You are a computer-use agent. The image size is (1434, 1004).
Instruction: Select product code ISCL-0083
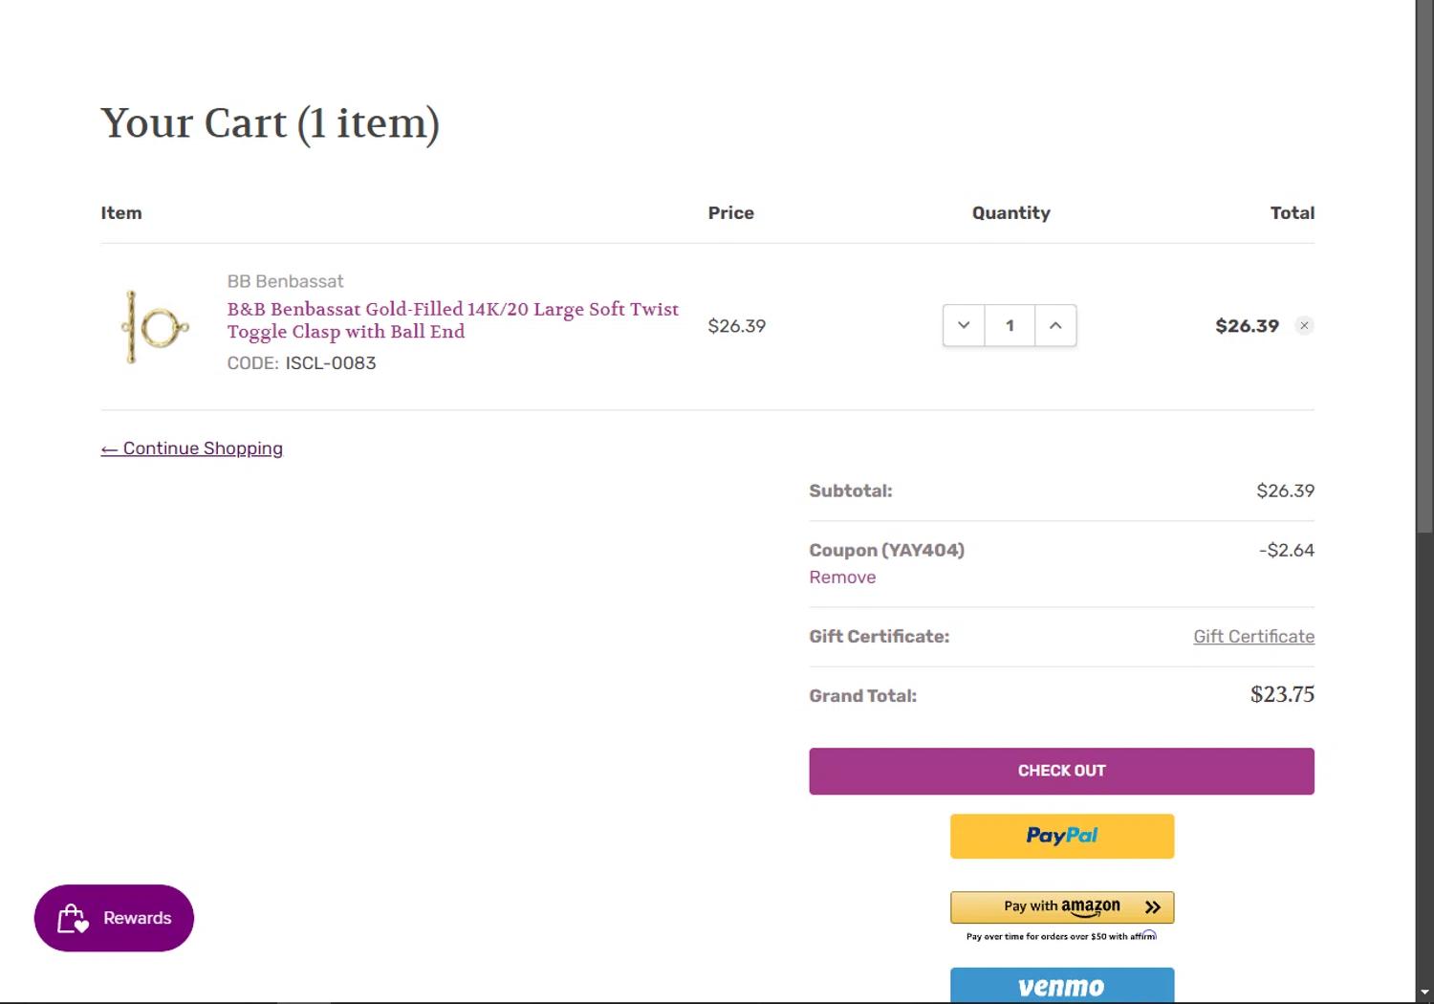(330, 363)
